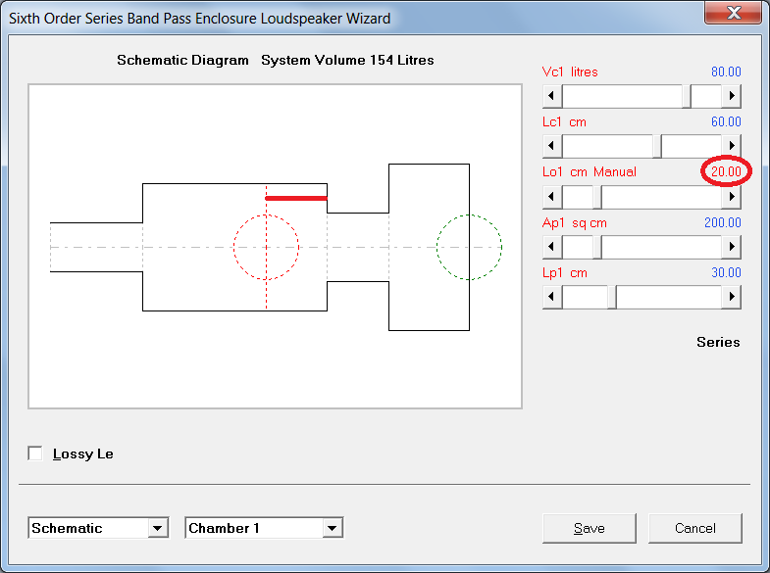Click the Series label
The width and height of the screenshot is (770, 573).
(718, 342)
